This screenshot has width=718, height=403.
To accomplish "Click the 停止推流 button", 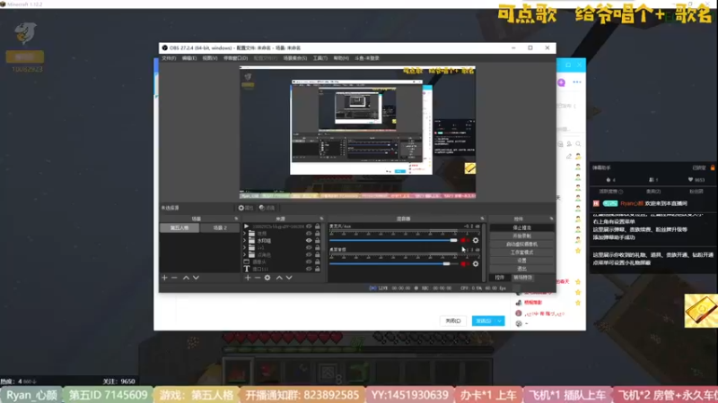I will tap(521, 227).
